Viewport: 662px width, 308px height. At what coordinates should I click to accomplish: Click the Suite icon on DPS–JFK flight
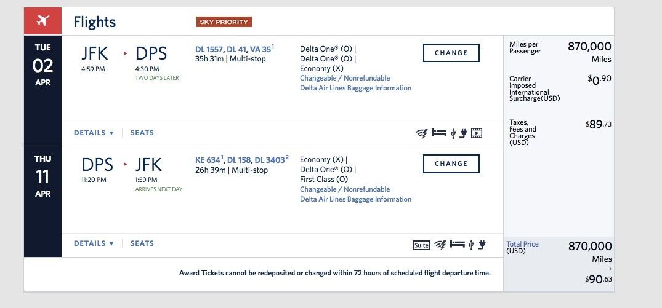[x=421, y=245]
